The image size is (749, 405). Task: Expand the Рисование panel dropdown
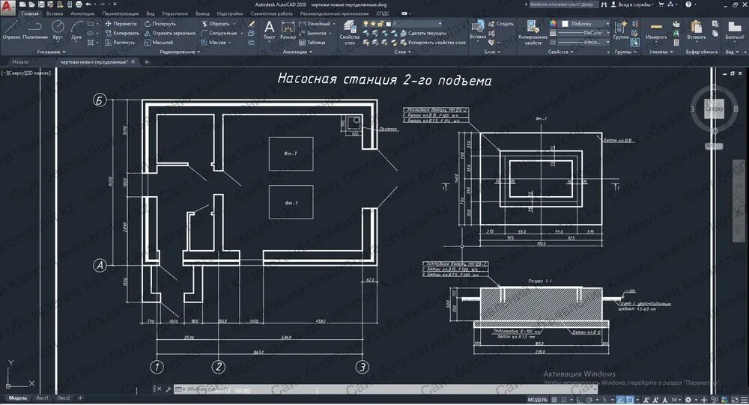[51, 52]
